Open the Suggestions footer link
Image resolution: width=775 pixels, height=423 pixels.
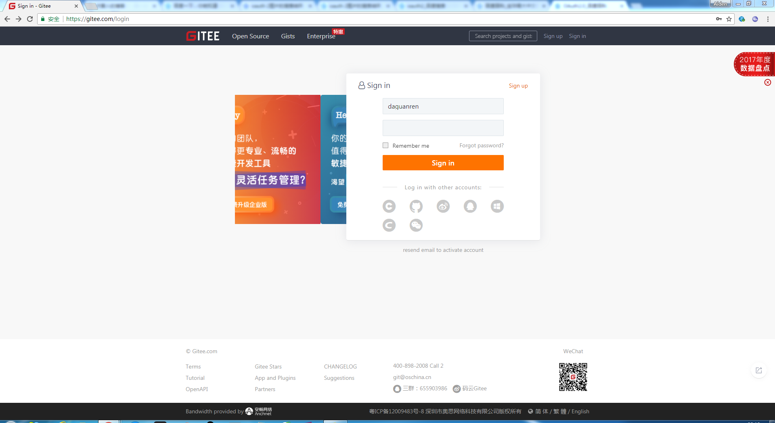click(339, 378)
